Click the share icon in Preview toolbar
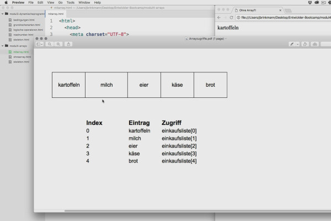The height and width of the screenshot is (221, 331). [68, 44]
